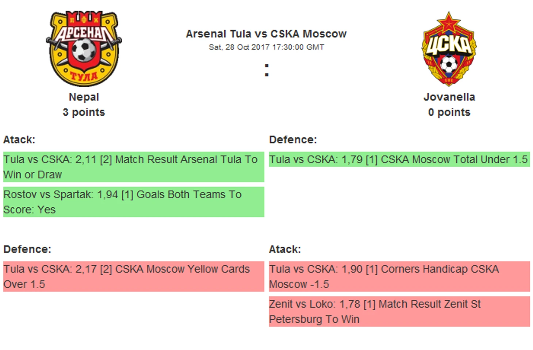
Task: Click the 0 points label under Jovanella
Action: pos(449,112)
